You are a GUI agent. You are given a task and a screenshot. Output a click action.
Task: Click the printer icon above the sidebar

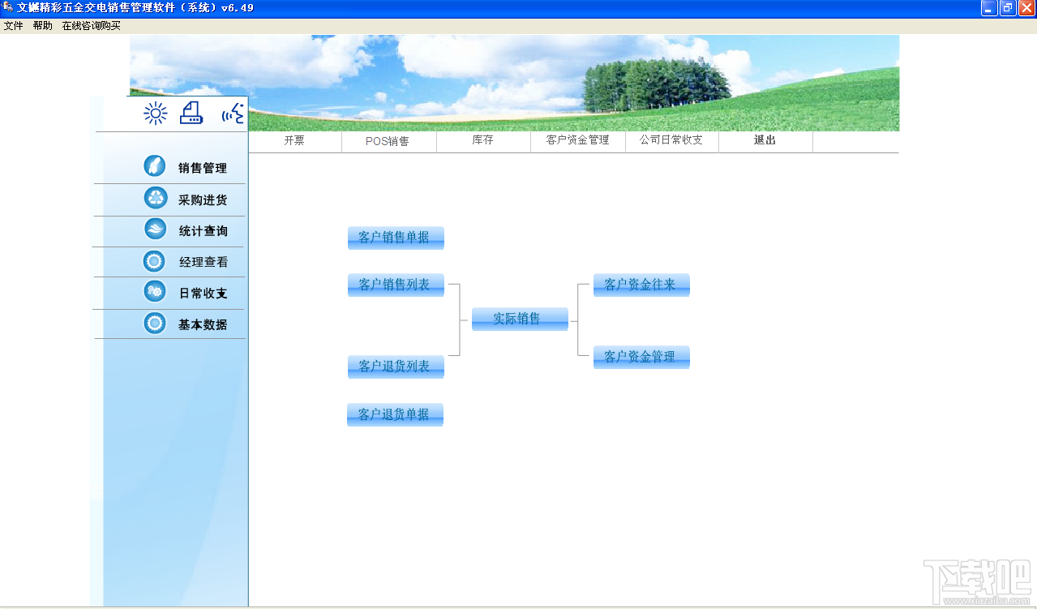191,113
